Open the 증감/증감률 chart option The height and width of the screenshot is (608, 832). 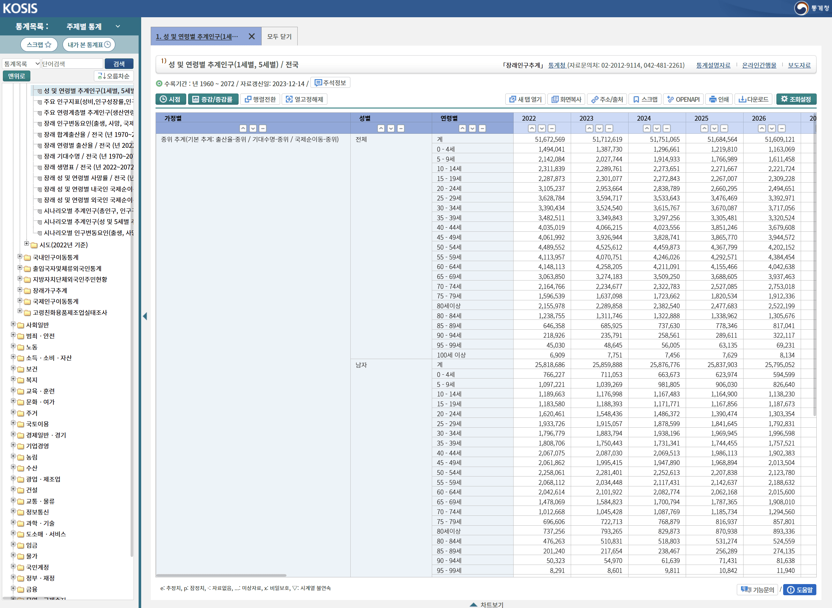[x=213, y=99]
